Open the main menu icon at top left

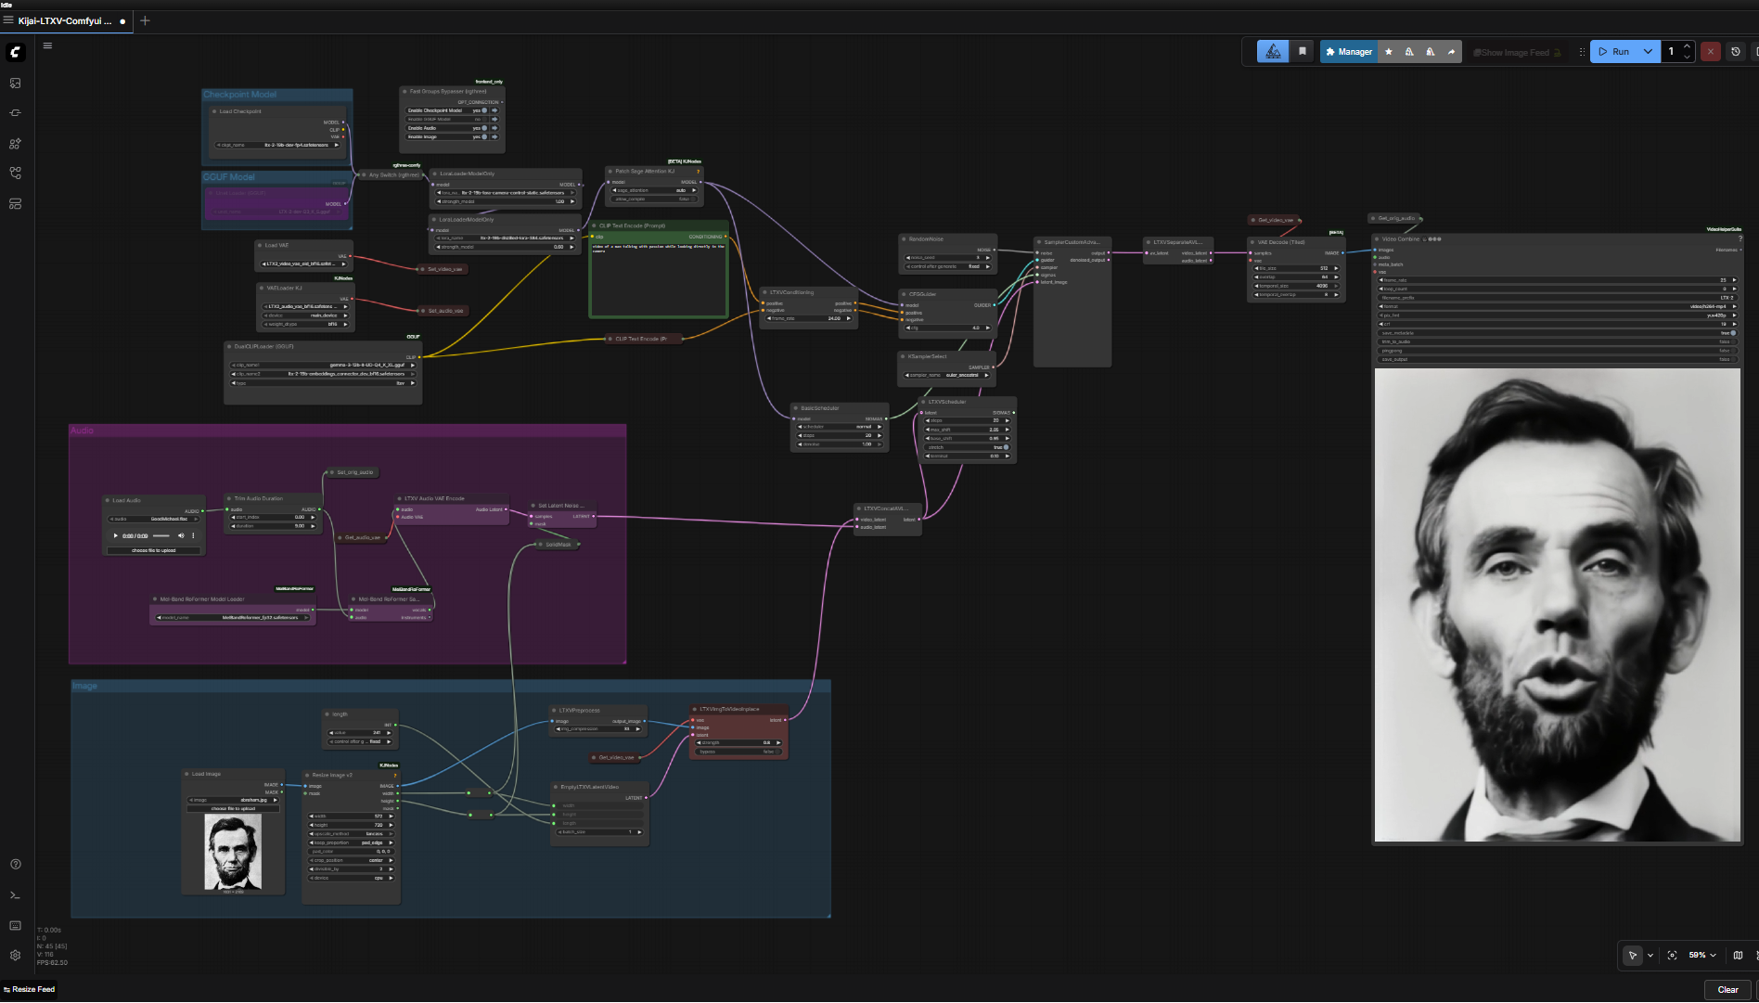[8, 20]
